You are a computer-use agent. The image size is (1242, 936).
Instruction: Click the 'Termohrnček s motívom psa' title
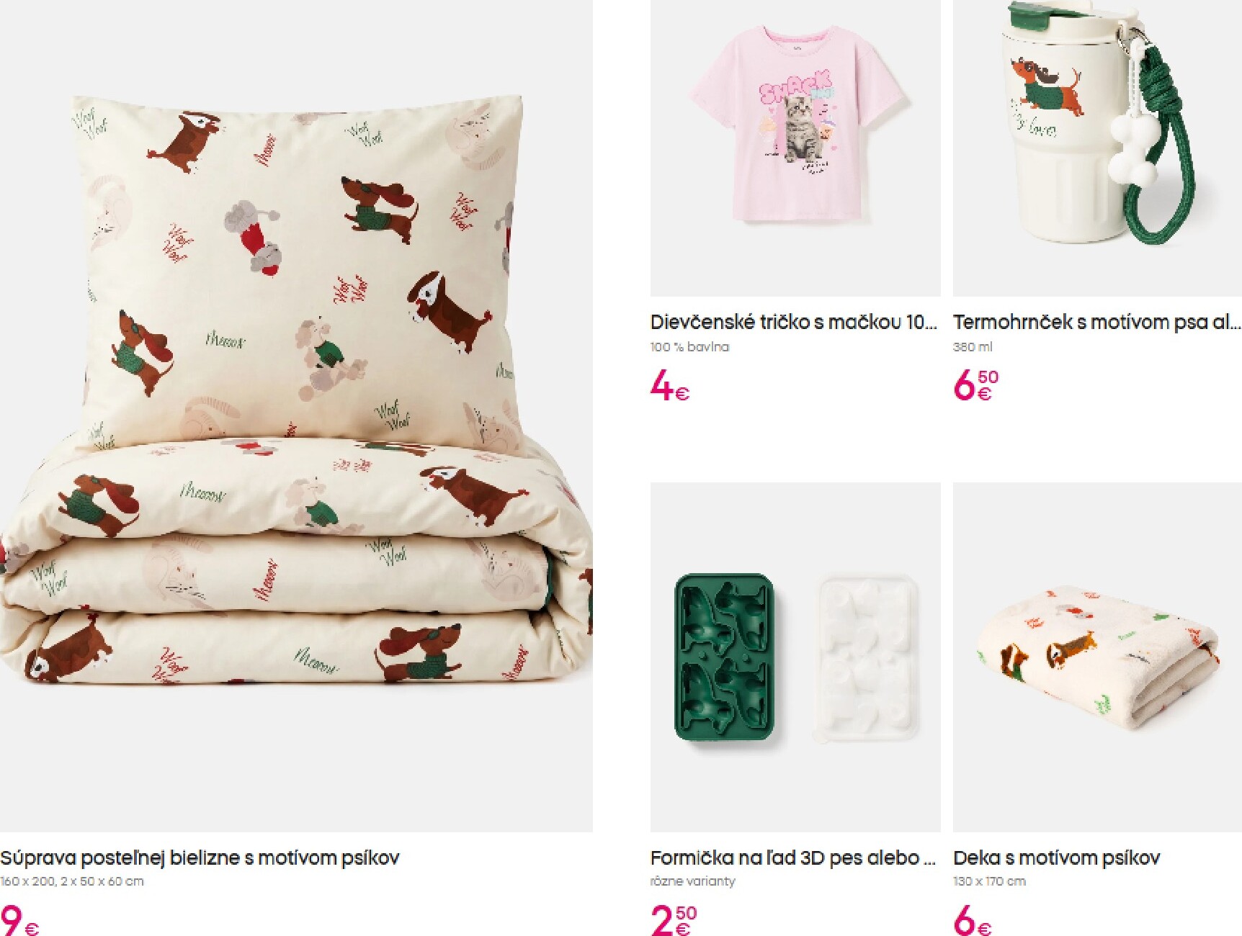[1097, 323]
